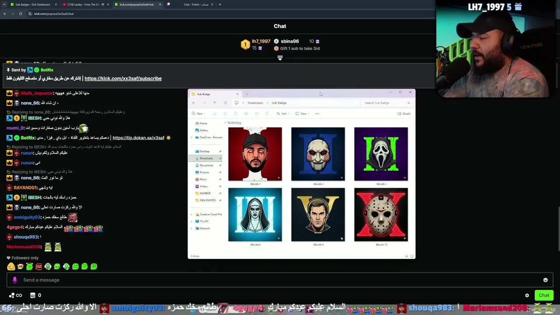Image resolution: width=560 pixels, height=315 pixels.
Task: Click username Malik_imposter in chat
Action: 37,93
